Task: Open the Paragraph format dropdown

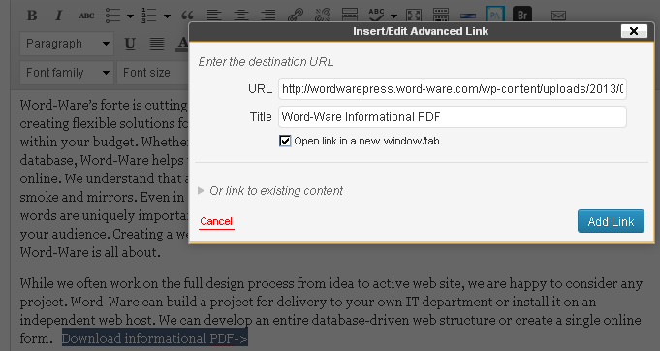Action: [x=67, y=44]
